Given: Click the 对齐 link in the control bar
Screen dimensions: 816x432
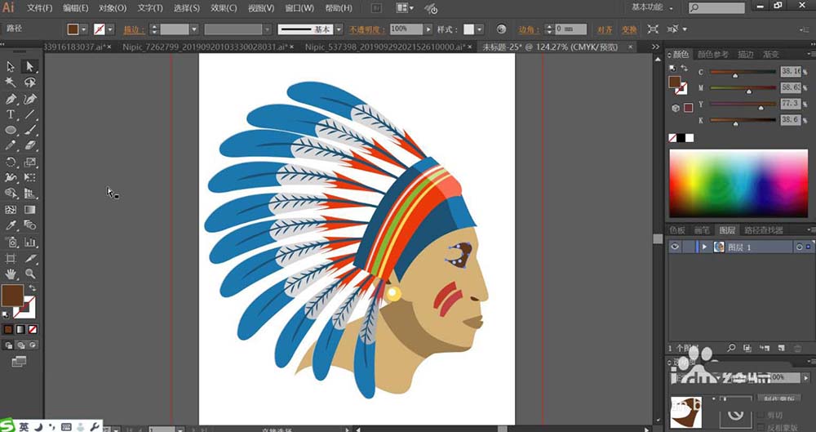Looking at the screenshot, I should tap(605, 29).
